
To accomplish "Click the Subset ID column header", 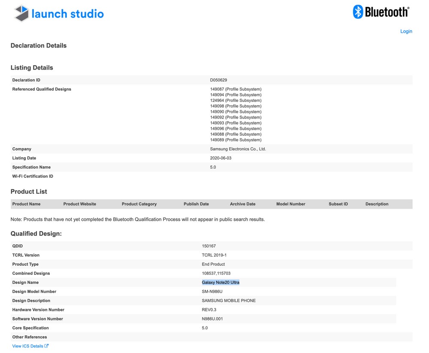I will tap(338, 204).
